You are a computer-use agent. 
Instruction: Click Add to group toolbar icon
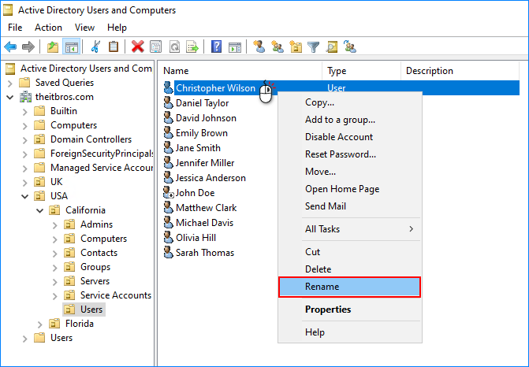pos(350,46)
